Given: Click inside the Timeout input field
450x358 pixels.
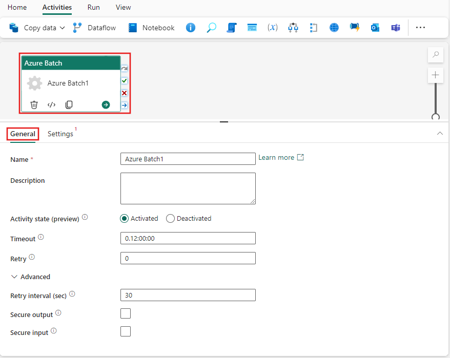Looking at the screenshot, I should [188, 238].
